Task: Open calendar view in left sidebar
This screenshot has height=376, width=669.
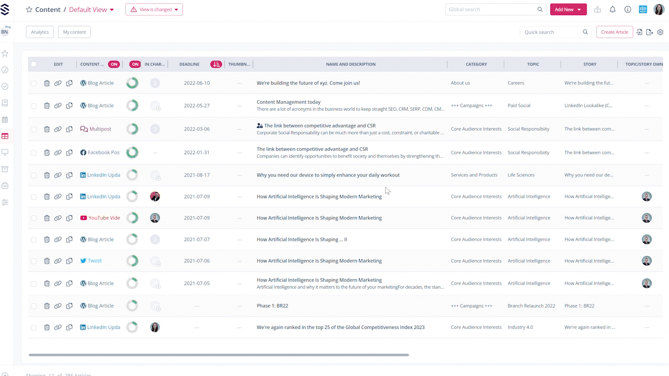Action: pyautogui.click(x=5, y=120)
